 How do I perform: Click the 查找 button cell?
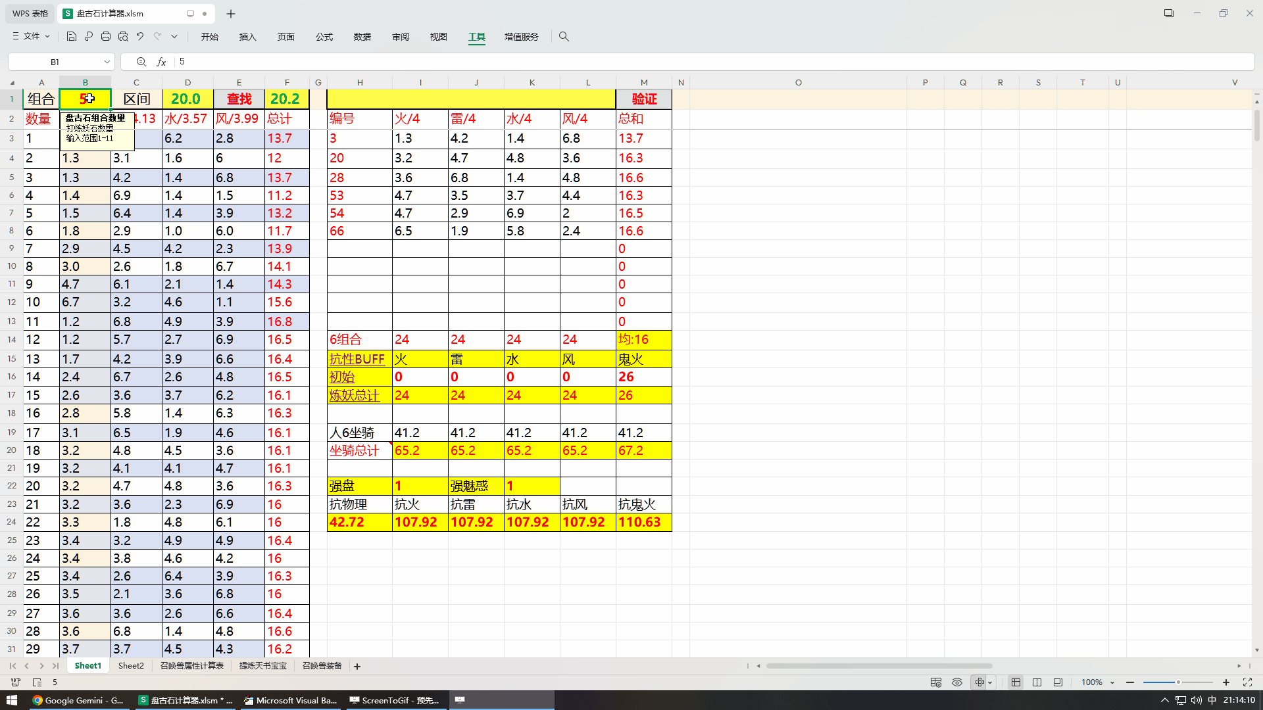point(239,99)
